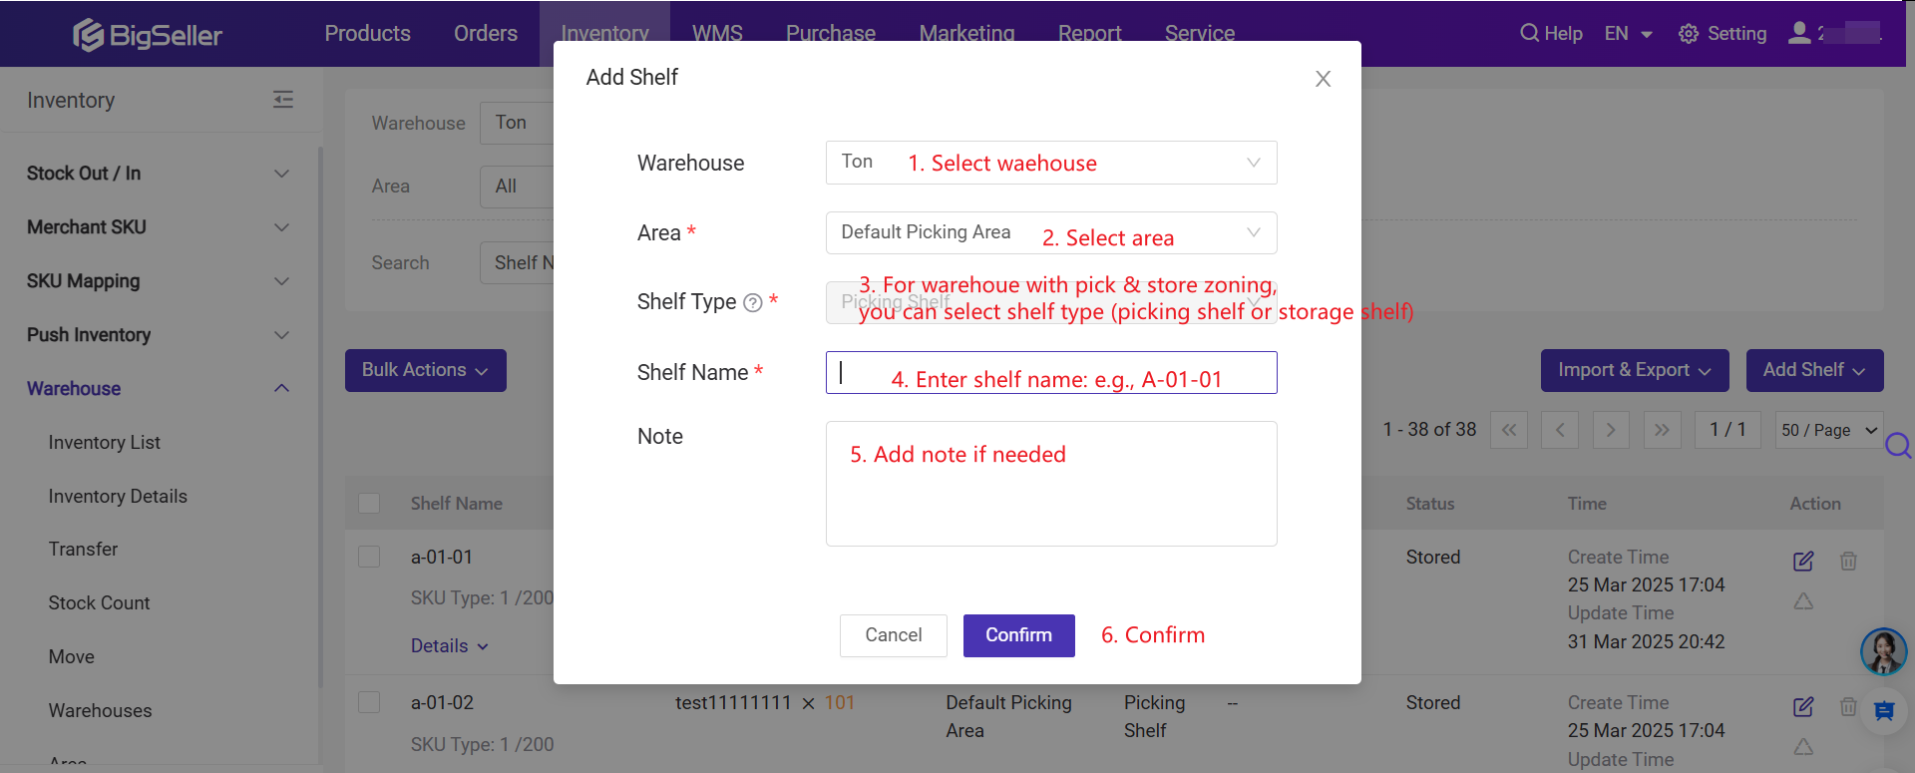This screenshot has height=773, width=1915.
Task: Open the Shelf Type help tooltip icon
Action: click(753, 303)
